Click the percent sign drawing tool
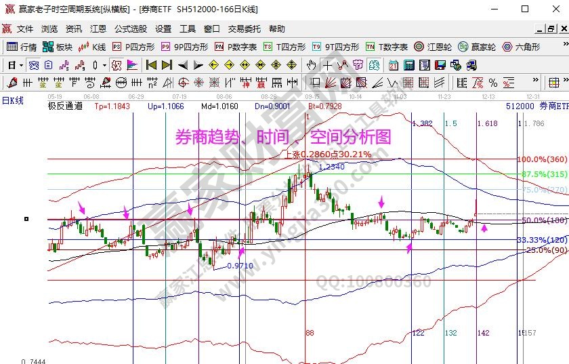 click(492, 83)
